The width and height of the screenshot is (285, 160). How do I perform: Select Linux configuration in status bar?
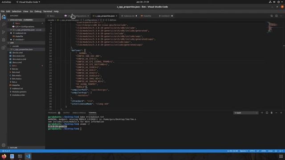(270, 151)
